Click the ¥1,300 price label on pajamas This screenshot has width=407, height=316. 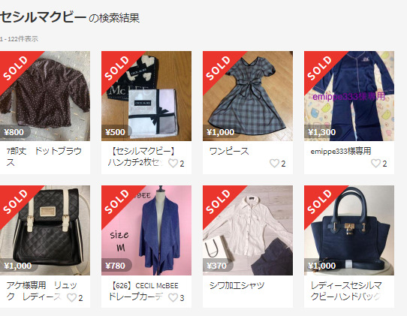(322, 132)
